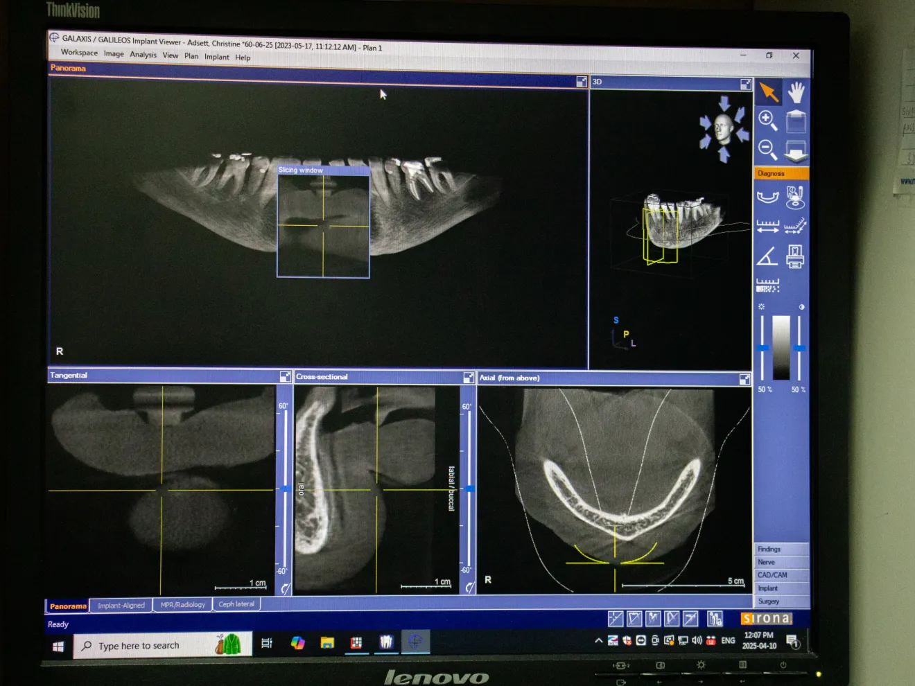The image size is (915, 686).
Task: Maximize the Cross-sectional view pane
Action: pyautogui.click(x=469, y=378)
